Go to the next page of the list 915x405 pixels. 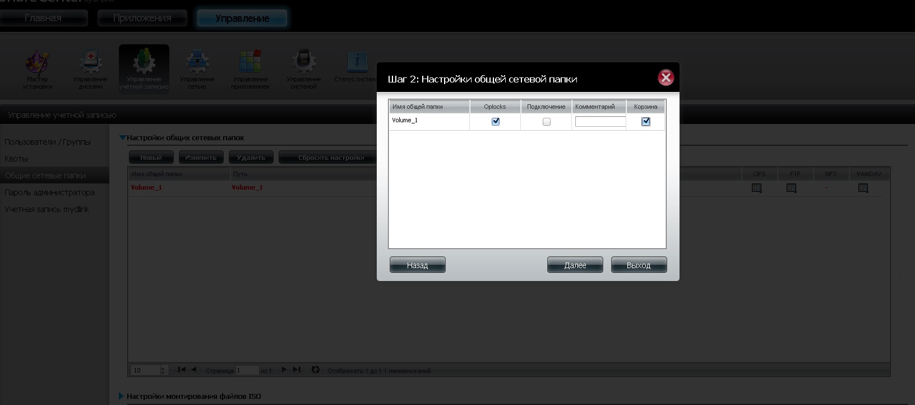click(x=284, y=370)
